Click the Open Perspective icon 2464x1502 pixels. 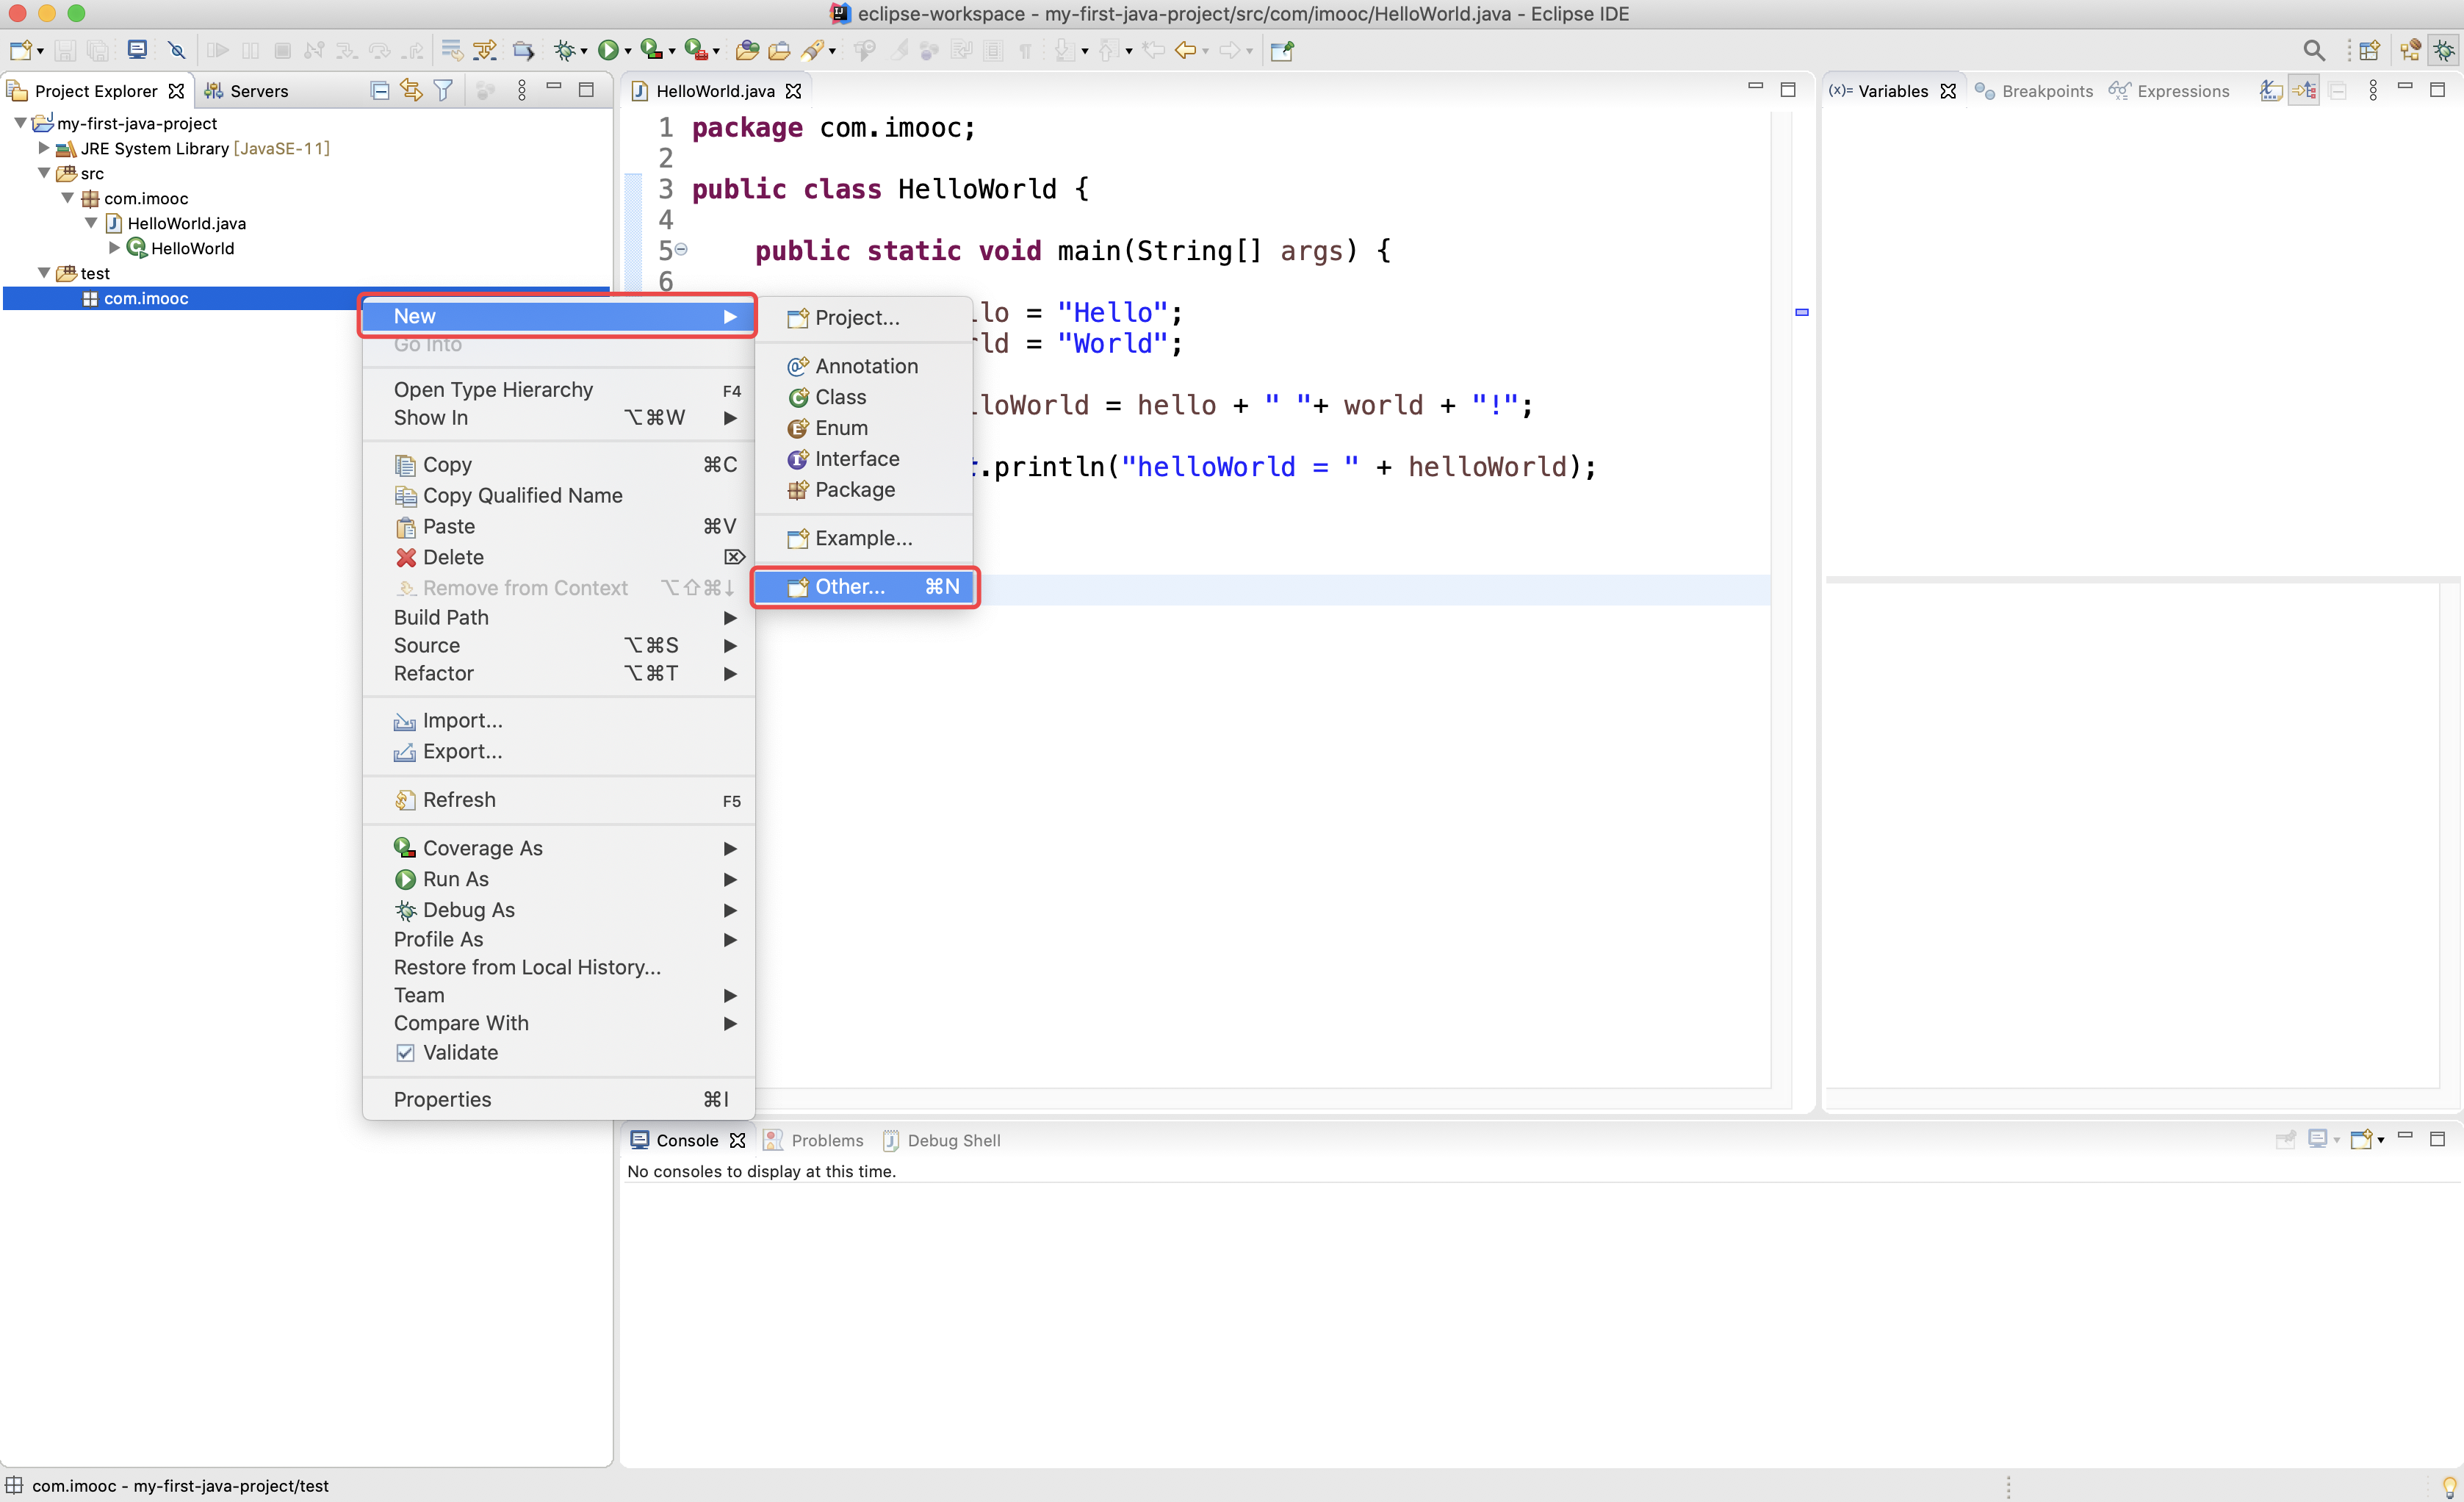pos(2369,50)
